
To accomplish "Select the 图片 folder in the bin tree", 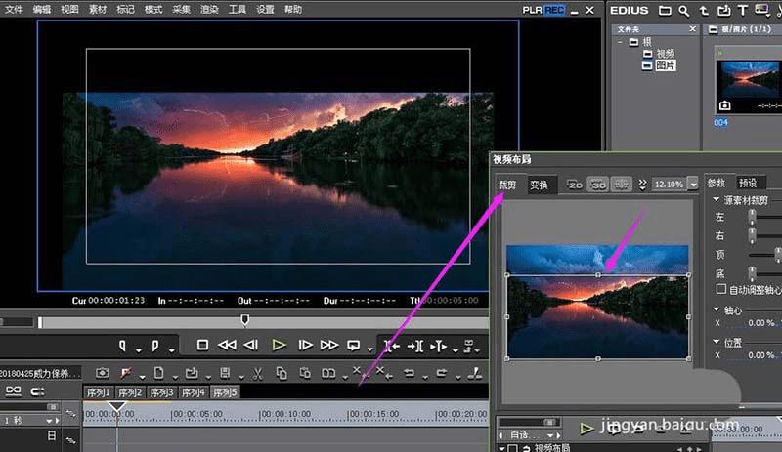I will [x=666, y=65].
